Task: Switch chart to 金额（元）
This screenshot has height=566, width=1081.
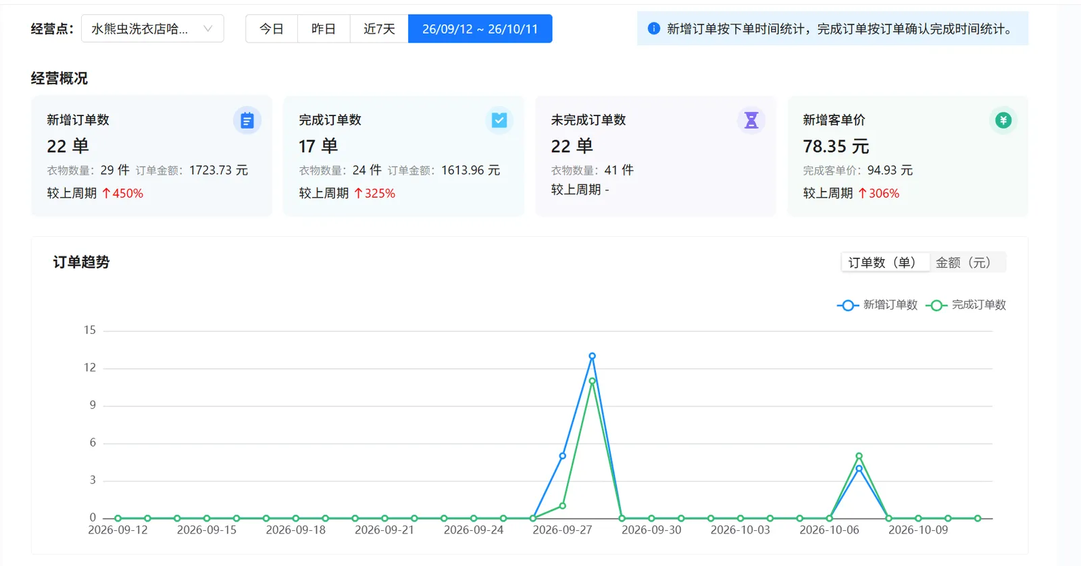Action: pyautogui.click(x=966, y=262)
